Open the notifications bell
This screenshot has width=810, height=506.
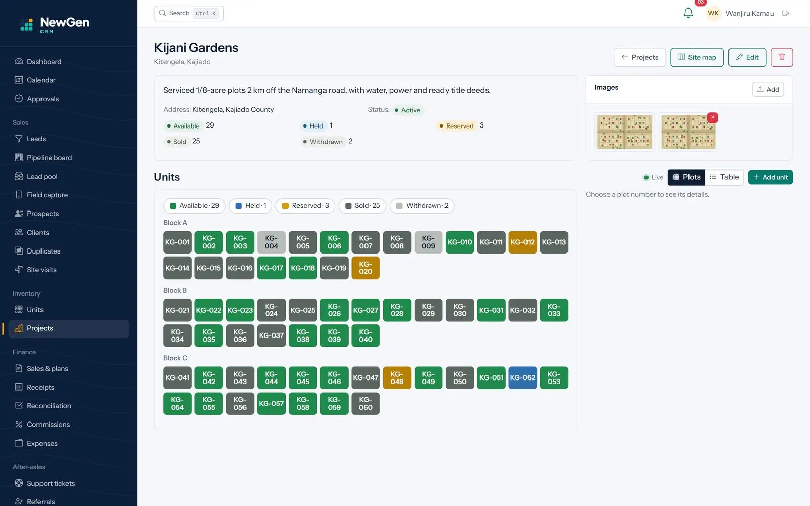point(688,13)
